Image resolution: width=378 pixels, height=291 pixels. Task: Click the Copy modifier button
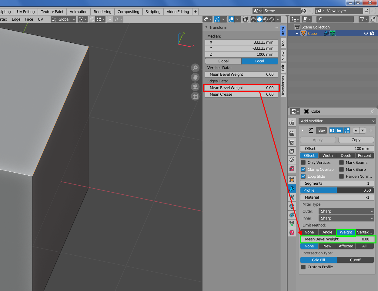(356, 140)
